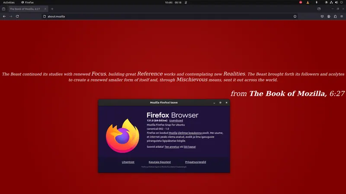
Task: Open the Save to Pocket button
Action: [322, 16]
